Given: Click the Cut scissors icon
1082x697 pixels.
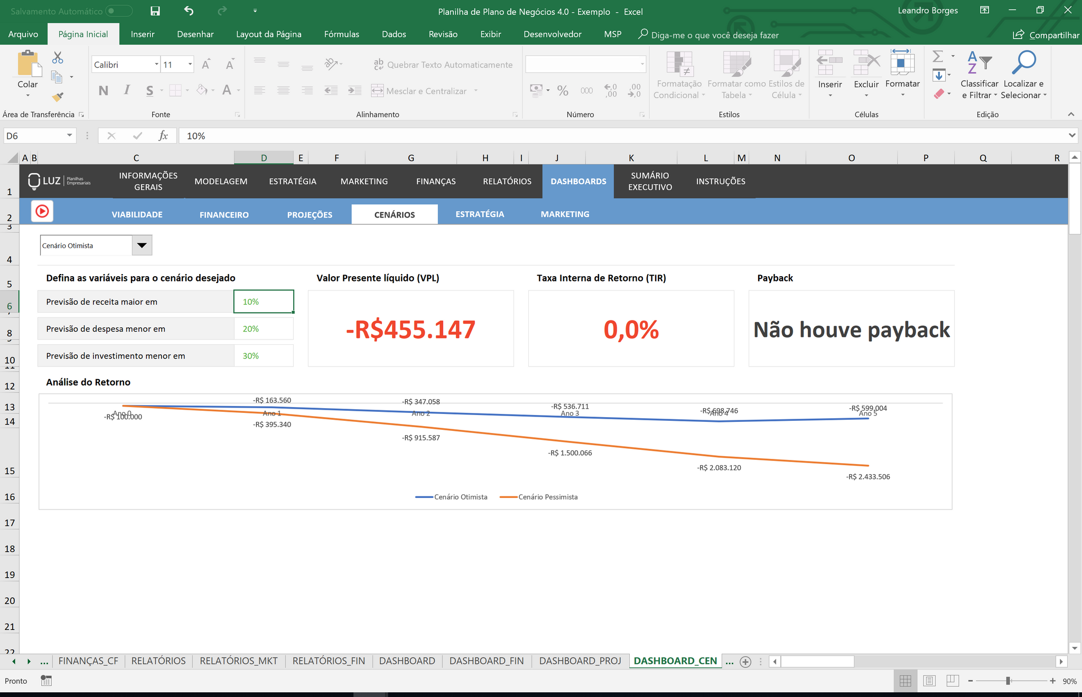Looking at the screenshot, I should (x=58, y=58).
